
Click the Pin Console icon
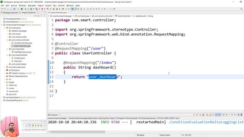point(223,115)
